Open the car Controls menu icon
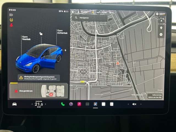This screenshot has width=176, height=132. (15, 104)
